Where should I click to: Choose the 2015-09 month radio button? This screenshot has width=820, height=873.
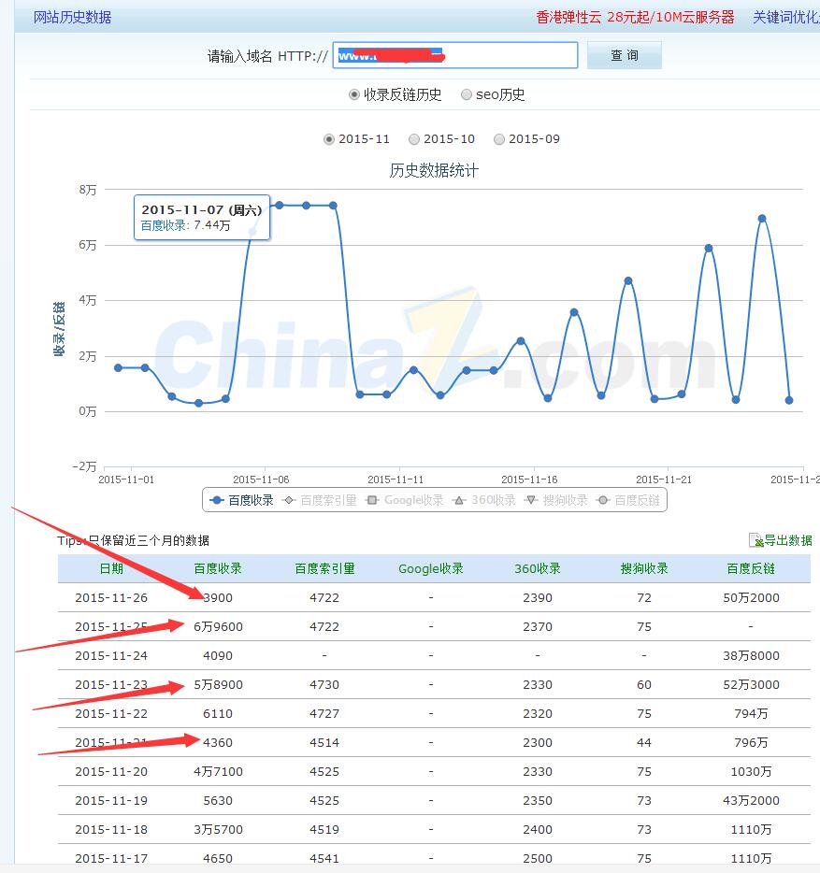pos(499,139)
